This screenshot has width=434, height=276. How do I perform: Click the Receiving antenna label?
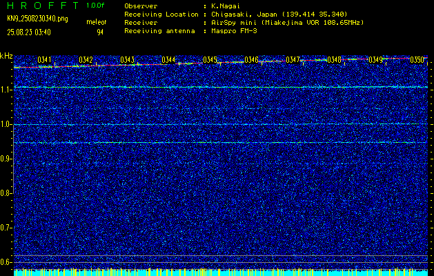159,31
